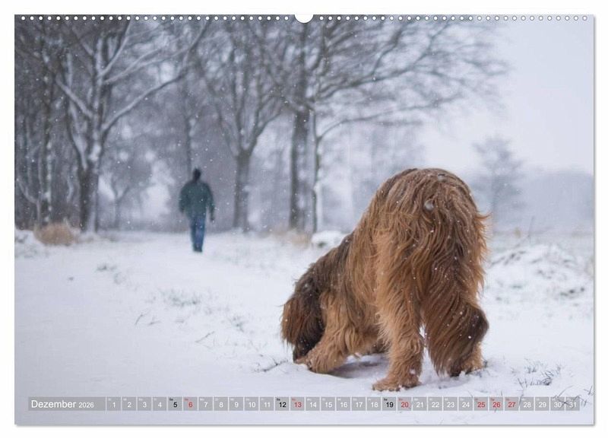Viewport: 608px width, 439px height.
Task: Click the red date 6
Action: point(190,404)
